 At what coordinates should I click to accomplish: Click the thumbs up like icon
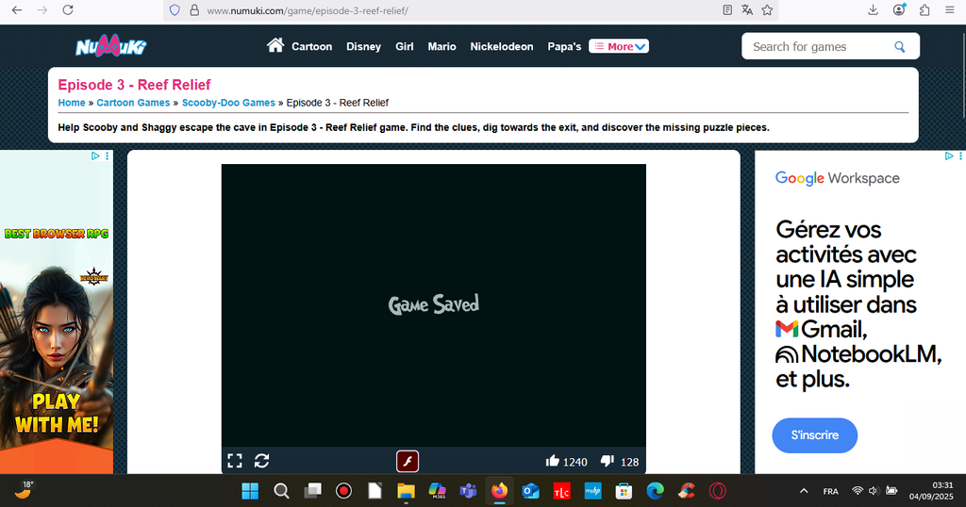[553, 461]
